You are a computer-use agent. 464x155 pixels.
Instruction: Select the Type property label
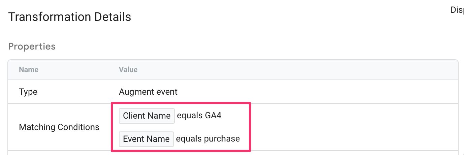[x=28, y=92]
